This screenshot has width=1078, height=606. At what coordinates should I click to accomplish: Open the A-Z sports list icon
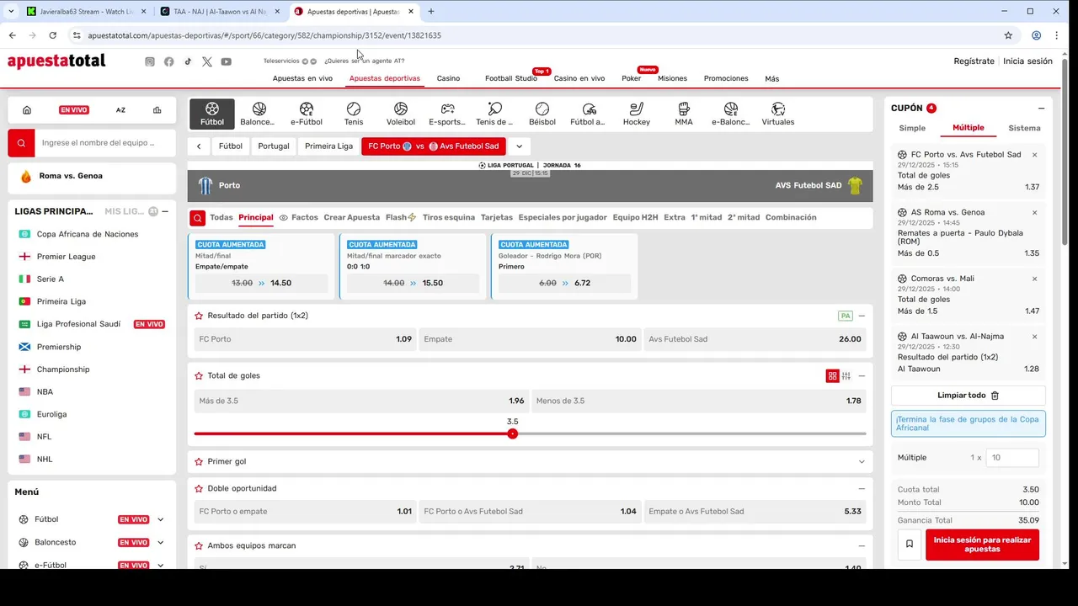[120, 110]
